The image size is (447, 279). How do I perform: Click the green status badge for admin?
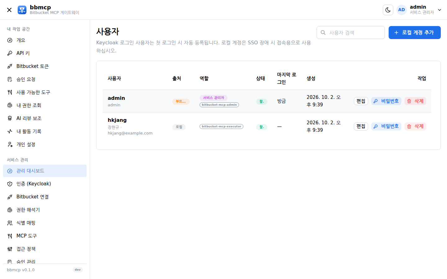261,101
